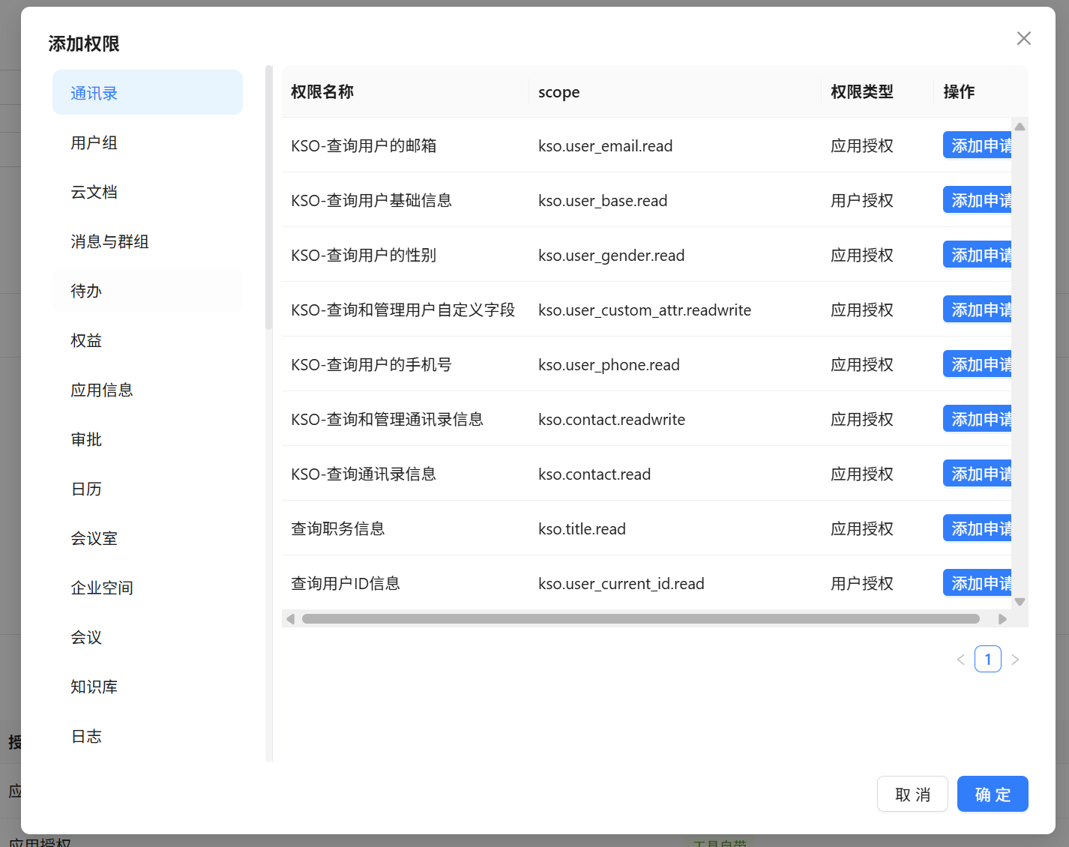
Task: Switch to the 消息与群组 category
Action: coord(109,242)
